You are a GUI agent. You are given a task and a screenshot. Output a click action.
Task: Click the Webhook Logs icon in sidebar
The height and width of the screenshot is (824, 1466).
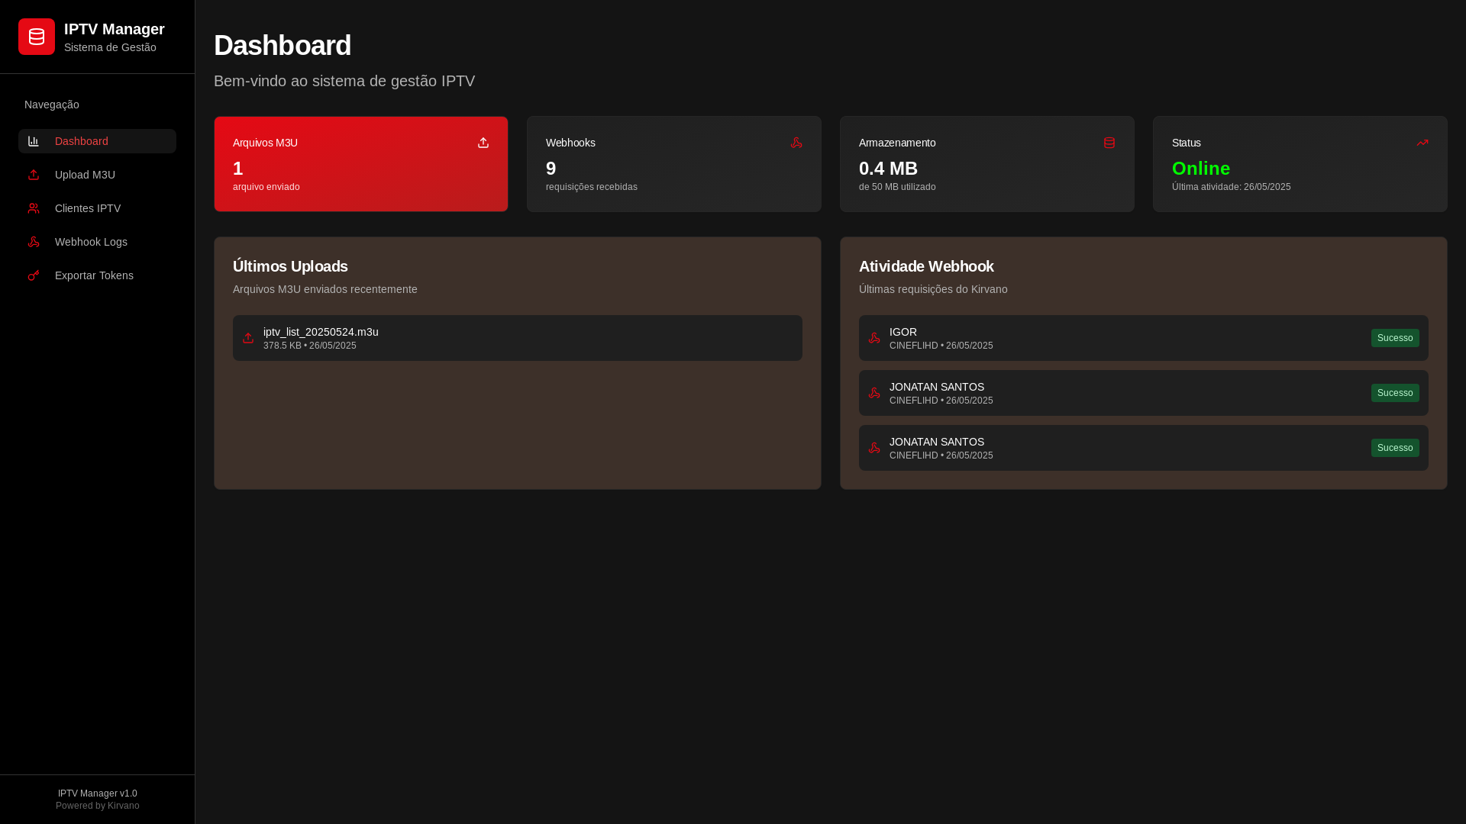[x=34, y=242]
